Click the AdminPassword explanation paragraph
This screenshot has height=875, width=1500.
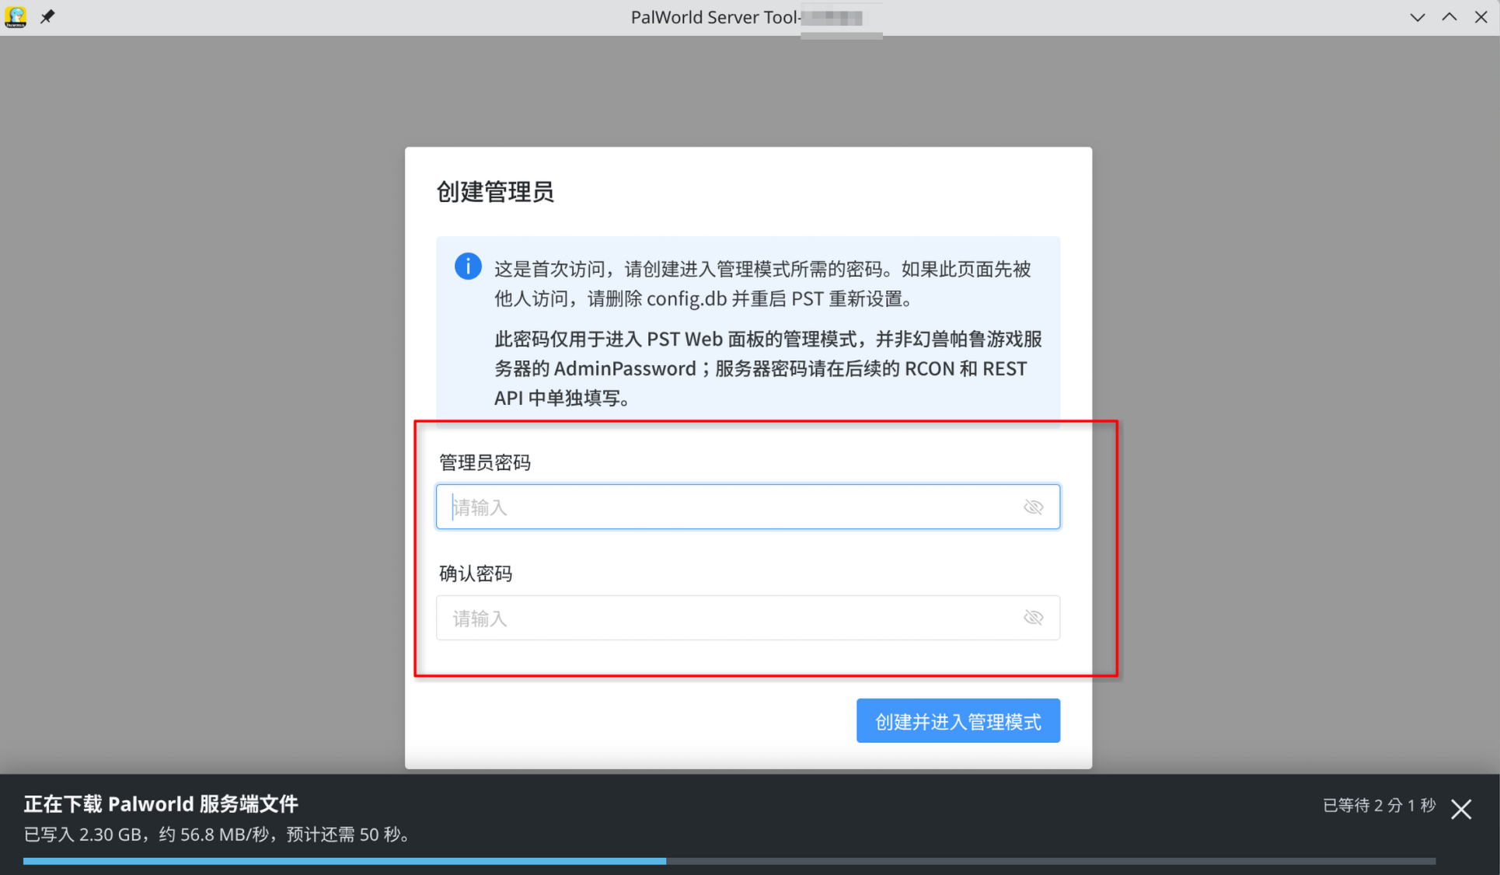point(768,368)
